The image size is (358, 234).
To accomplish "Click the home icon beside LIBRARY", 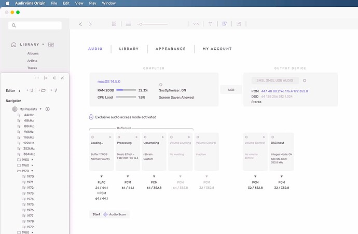I will click(x=13, y=44).
